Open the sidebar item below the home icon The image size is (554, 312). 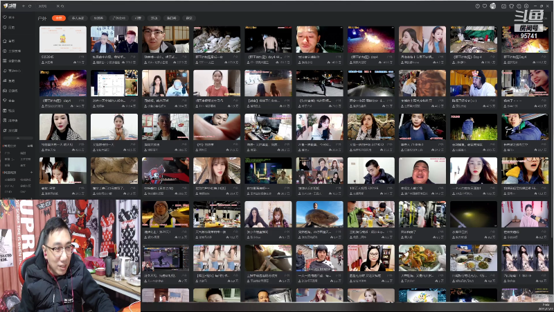(12, 51)
